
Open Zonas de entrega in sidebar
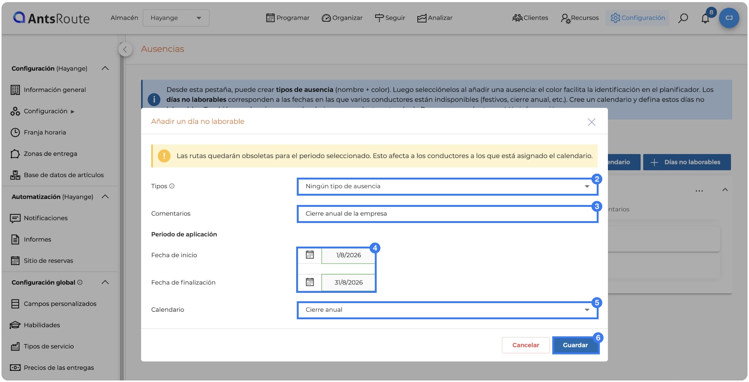coord(50,154)
